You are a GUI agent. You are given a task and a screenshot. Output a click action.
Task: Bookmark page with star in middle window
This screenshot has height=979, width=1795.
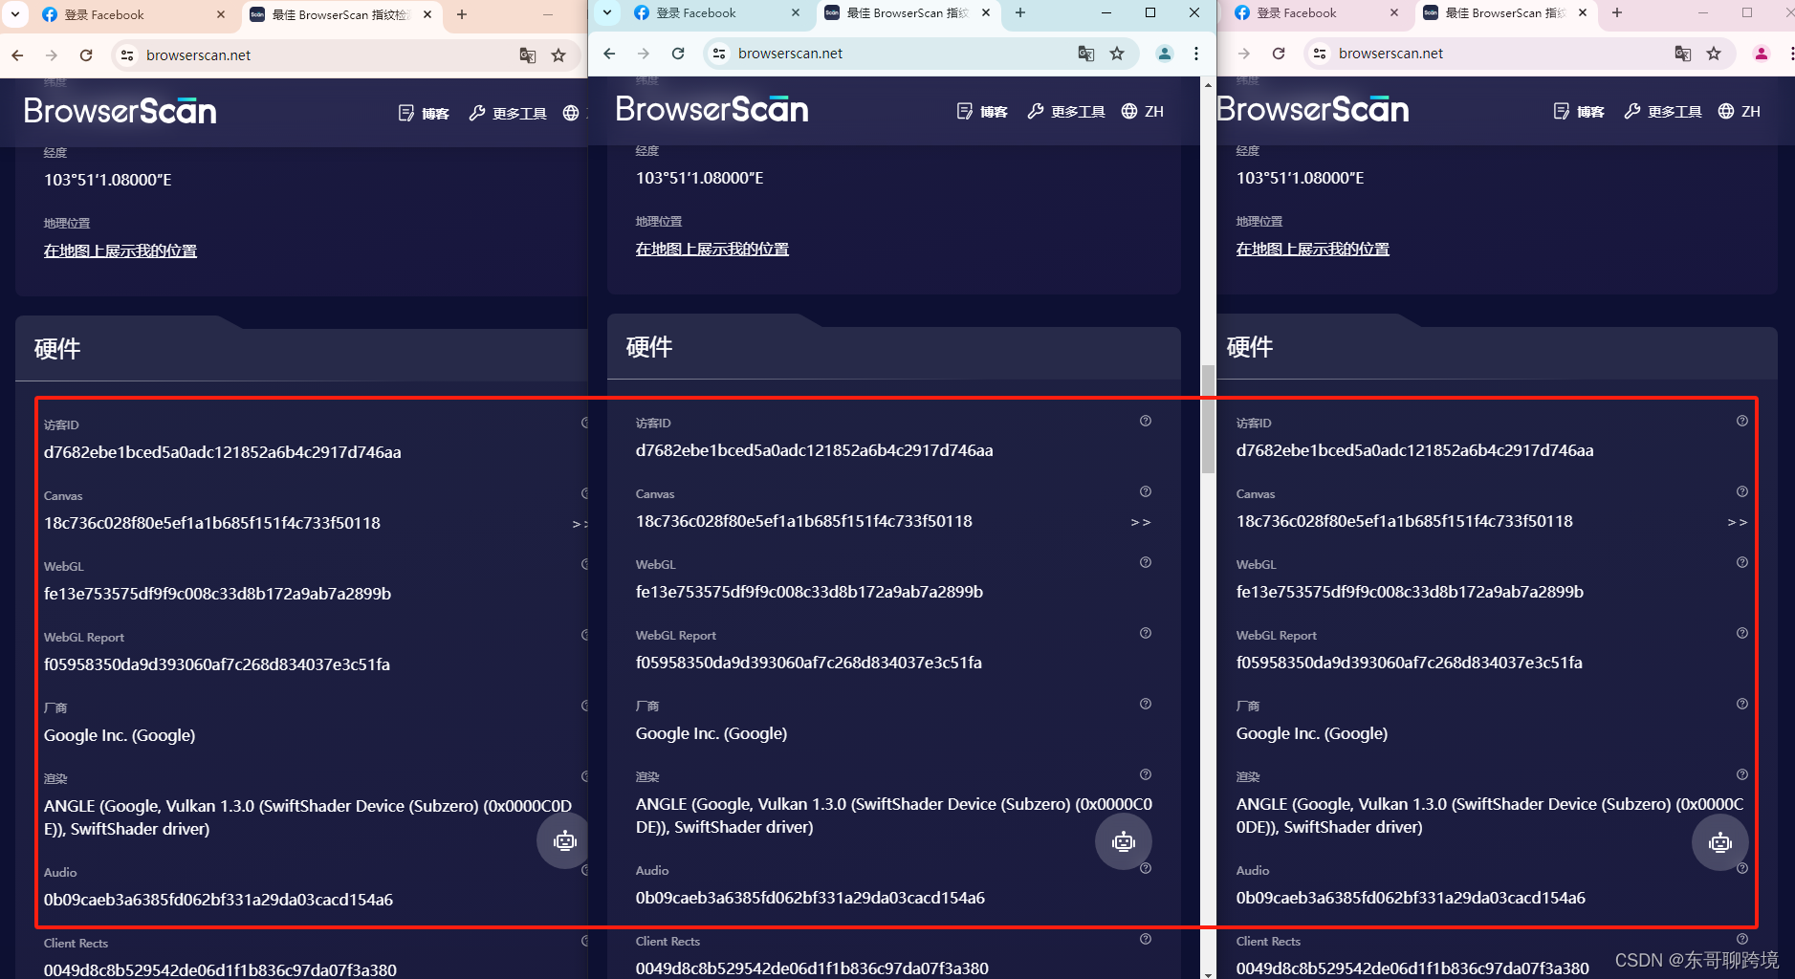(x=1117, y=54)
